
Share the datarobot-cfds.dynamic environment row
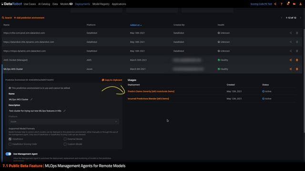coord(291,42)
